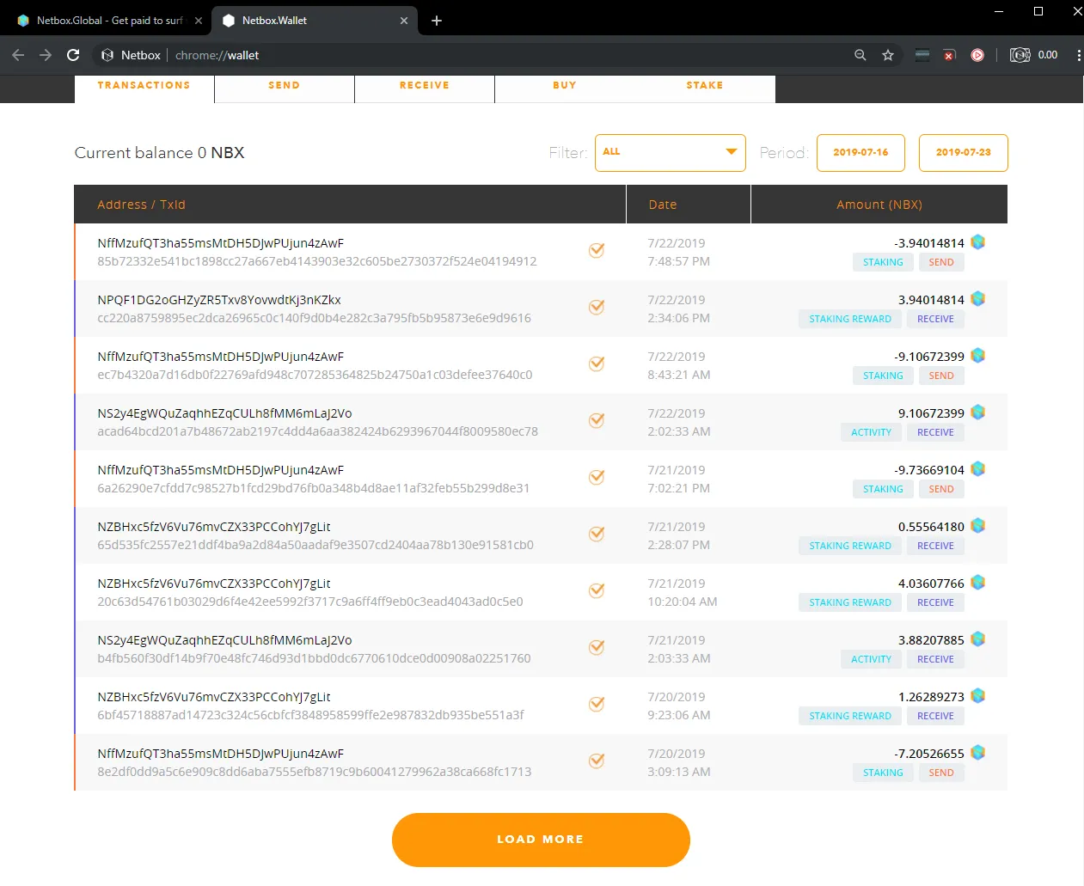The width and height of the screenshot is (1084, 886).
Task: Open the ALL filter dropdown
Action: 671,152
